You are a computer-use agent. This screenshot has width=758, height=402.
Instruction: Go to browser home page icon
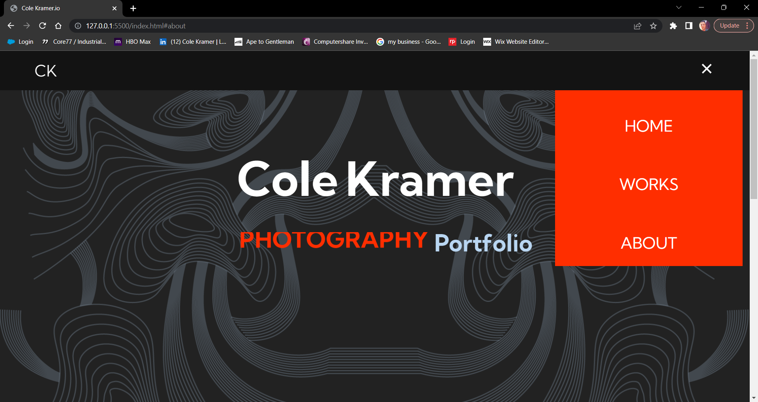tap(58, 26)
